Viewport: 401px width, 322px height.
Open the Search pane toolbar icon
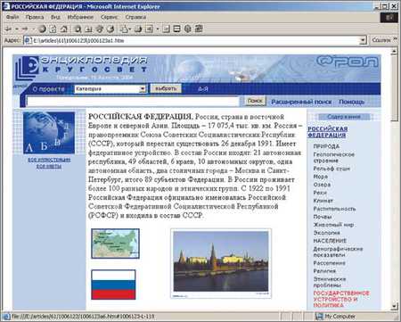pos(78,29)
